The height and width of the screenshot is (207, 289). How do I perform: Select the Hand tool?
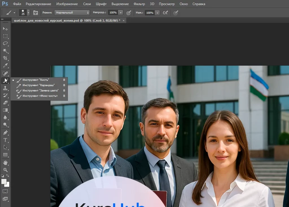5,163
